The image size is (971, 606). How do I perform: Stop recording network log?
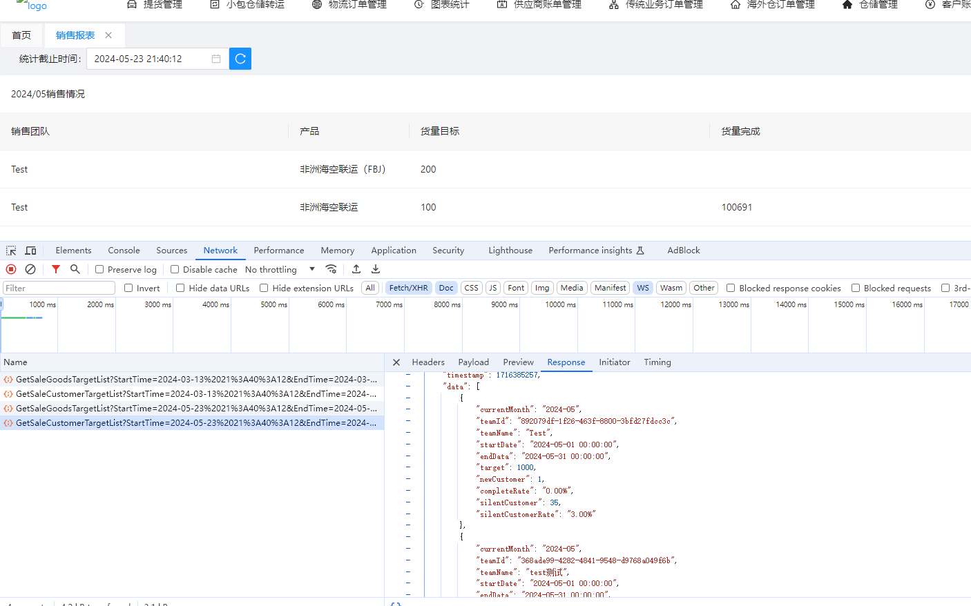tap(11, 269)
